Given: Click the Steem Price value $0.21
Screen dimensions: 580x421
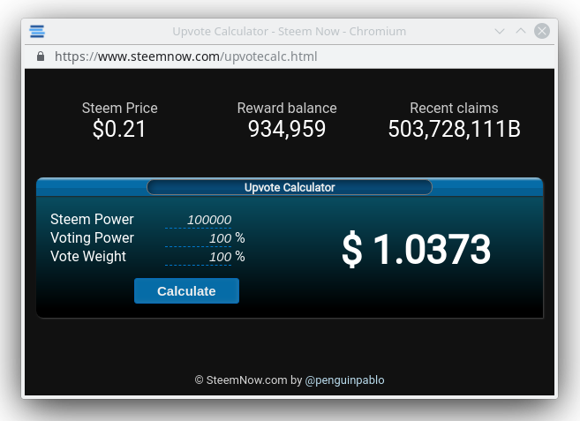Looking at the screenshot, I should point(119,129).
